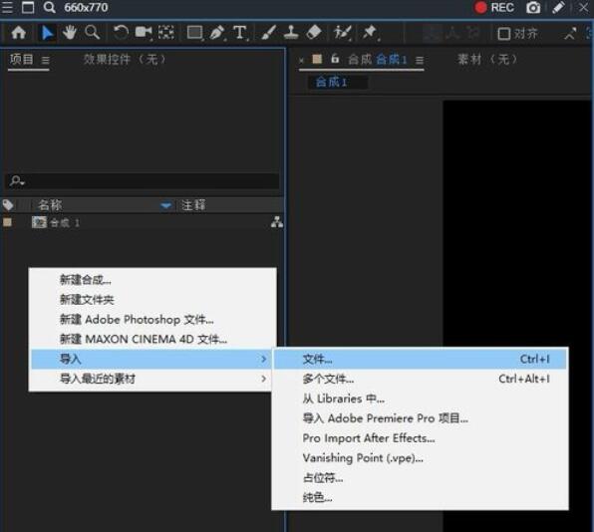Sort by the 名称 column header
Viewport: 594px width, 532px height.
(x=50, y=205)
